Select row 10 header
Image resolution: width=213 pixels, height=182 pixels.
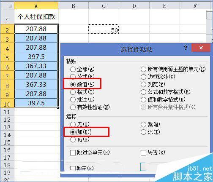click(x=7, y=103)
